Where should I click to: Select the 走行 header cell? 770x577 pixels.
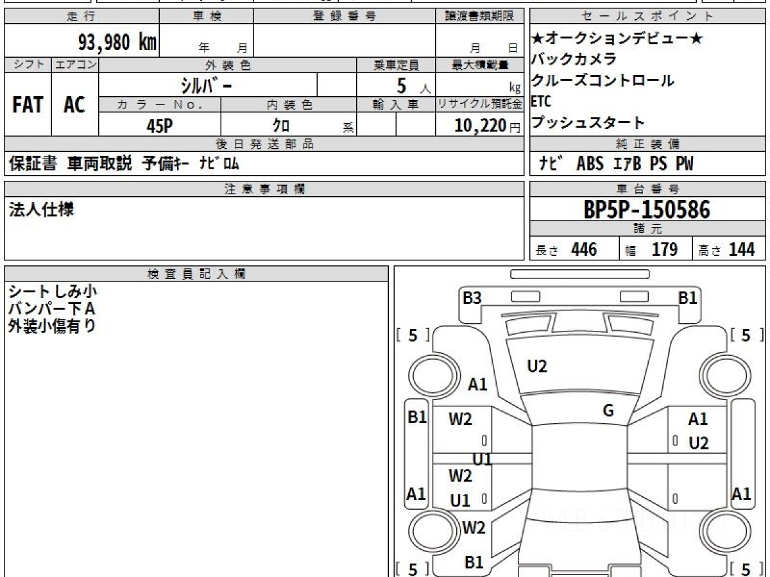pos(81,17)
